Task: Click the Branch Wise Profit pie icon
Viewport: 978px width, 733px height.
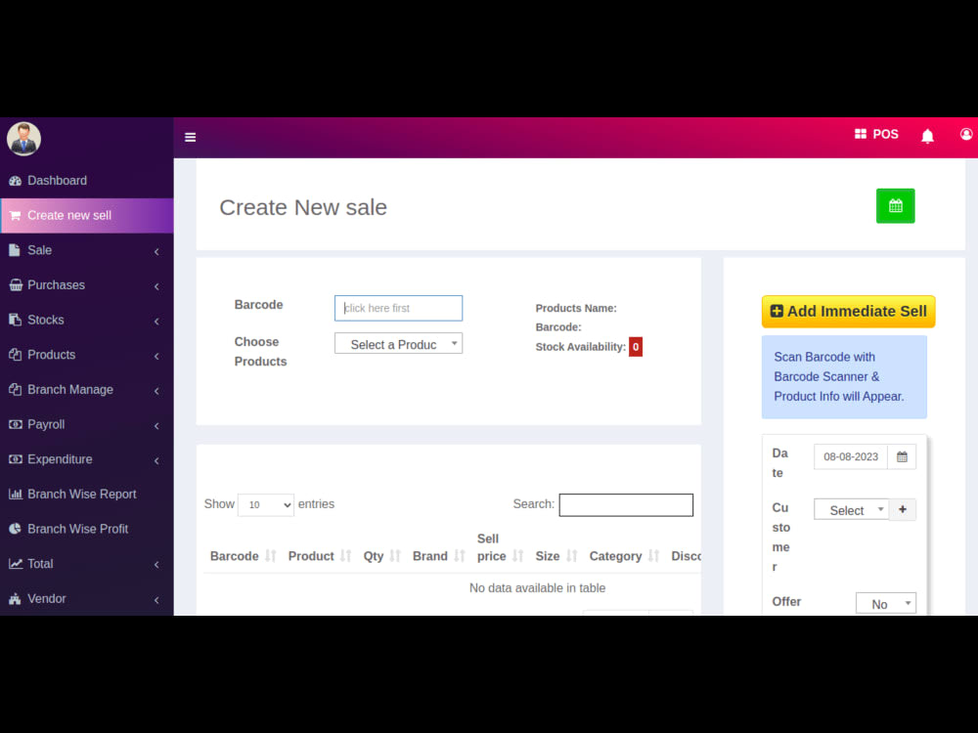Action: click(15, 529)
